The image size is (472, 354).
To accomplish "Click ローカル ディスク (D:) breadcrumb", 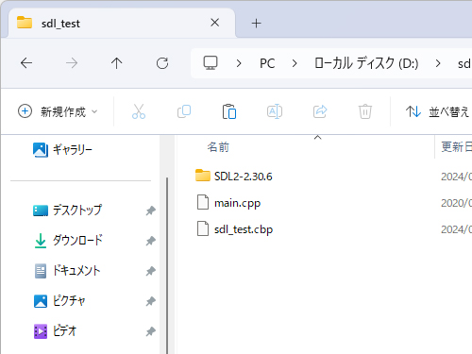I will click(x=366, y=63).
